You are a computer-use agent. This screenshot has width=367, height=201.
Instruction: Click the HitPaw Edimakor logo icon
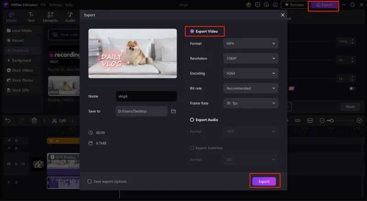6,5
